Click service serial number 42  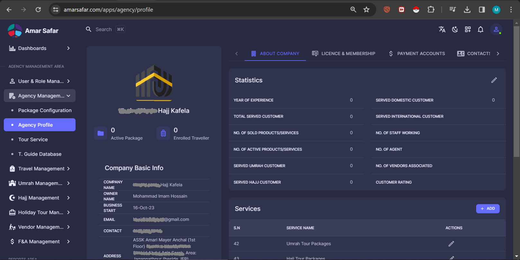click(x=236, y=244)
